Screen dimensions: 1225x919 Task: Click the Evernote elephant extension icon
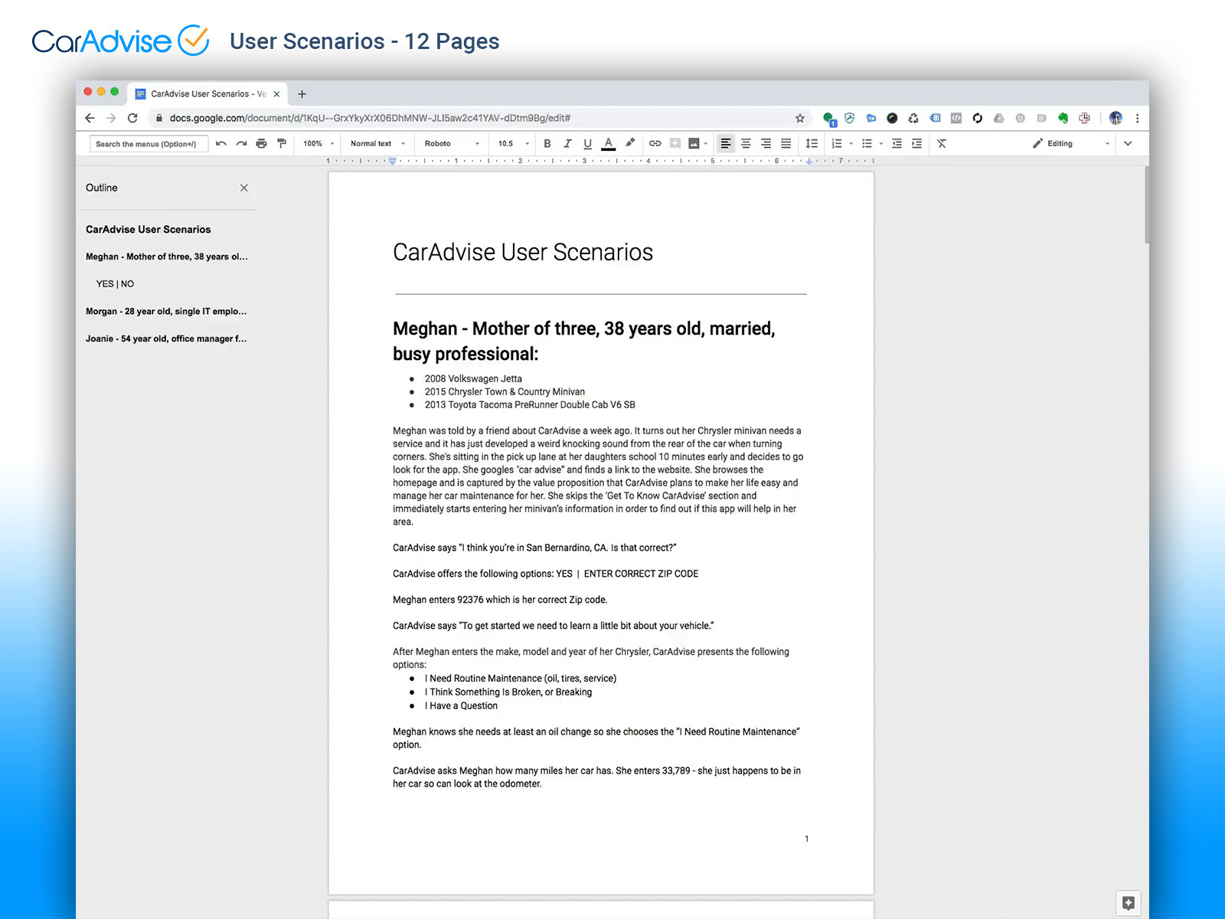pyautogui.click(x=1063, y=118)
